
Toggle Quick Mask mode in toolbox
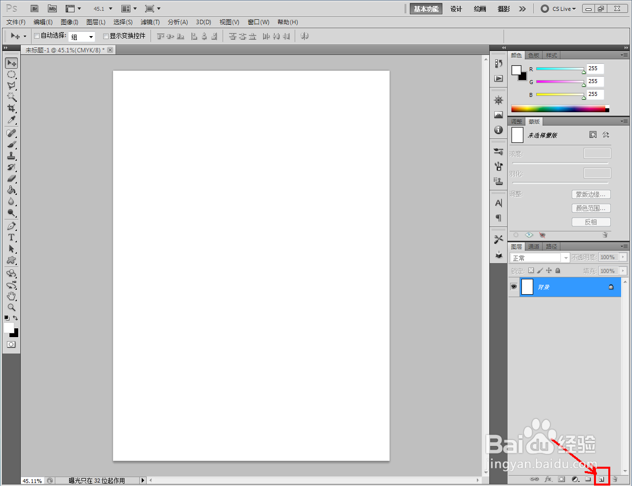pos(11,345)
